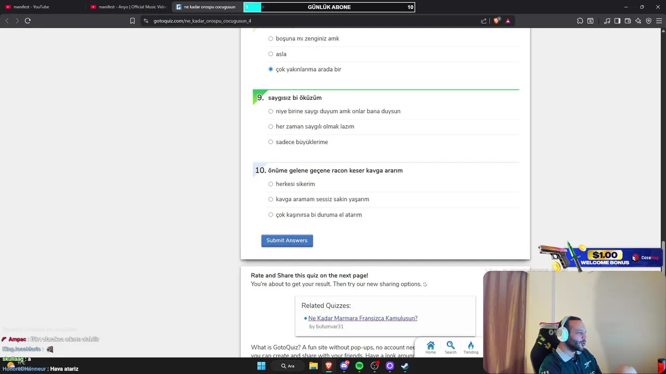
Task: Open the Leo AI sparkle icon
Action: pyautogui.click(x=638, y=21)
